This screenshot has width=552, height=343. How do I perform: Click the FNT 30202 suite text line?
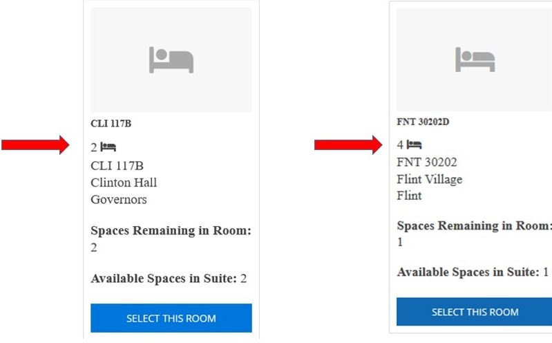pyautogui.click(x=427, y=163)
